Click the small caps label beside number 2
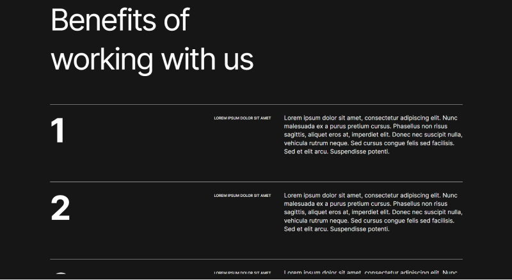Screen dimensions: 512x280 coord(242,196)
